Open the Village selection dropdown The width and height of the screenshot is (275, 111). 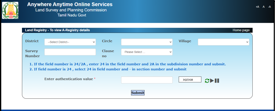223,42
